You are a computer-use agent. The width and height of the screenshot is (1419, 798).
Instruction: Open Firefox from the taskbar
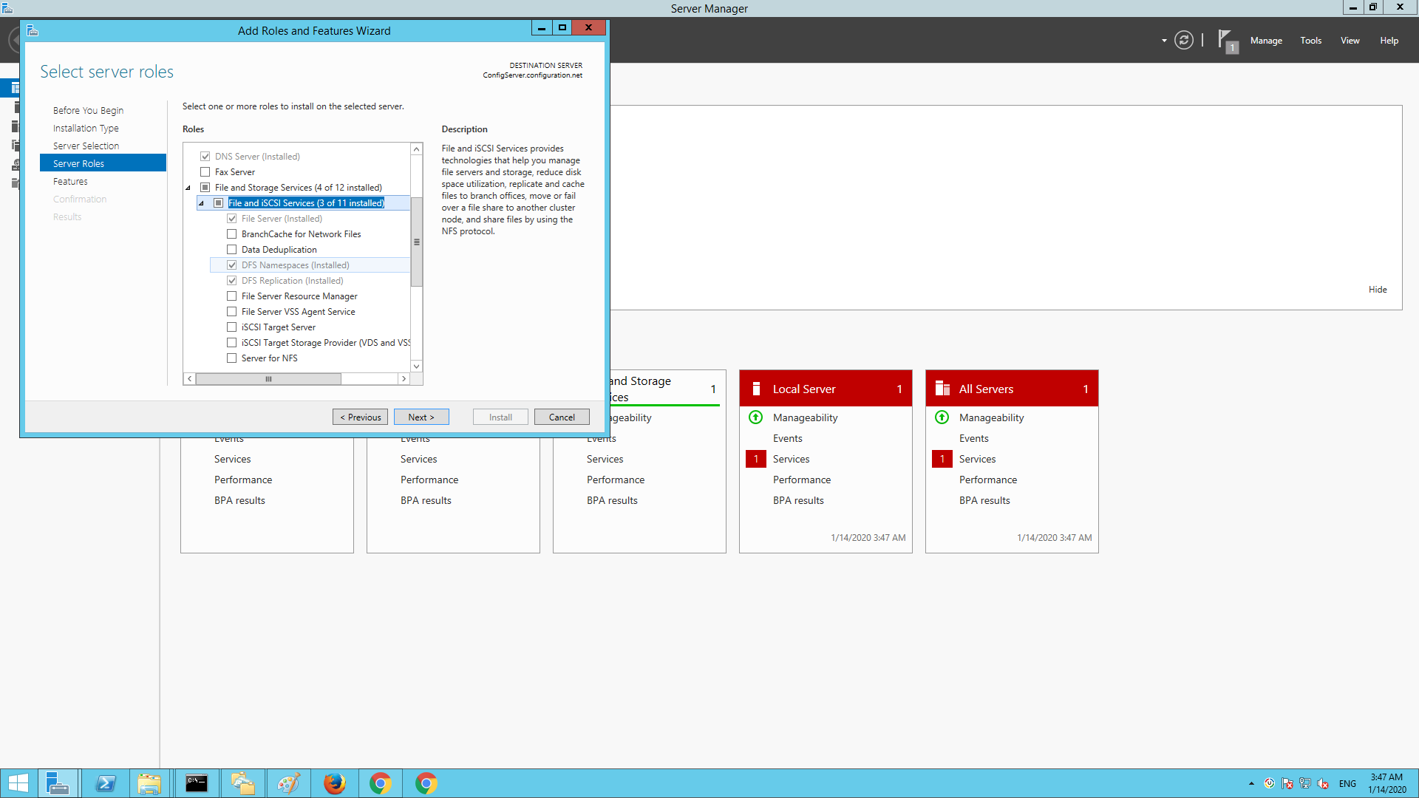click(x=335, y=782)
